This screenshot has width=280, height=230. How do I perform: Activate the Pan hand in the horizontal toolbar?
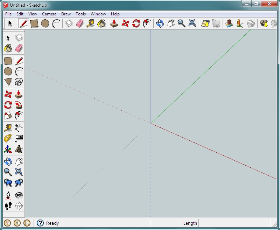click(x=171, y=23)
